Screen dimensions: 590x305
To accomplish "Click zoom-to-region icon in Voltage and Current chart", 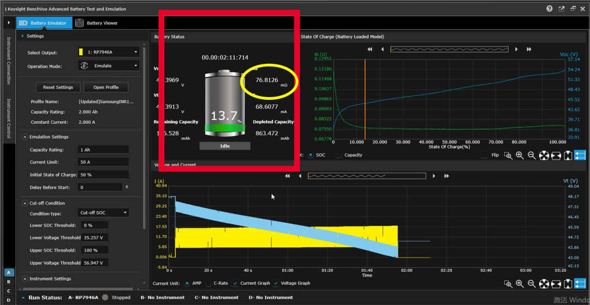I will 508,284.
